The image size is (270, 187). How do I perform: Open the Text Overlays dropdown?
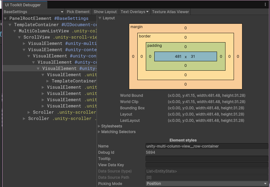[135, 12]
